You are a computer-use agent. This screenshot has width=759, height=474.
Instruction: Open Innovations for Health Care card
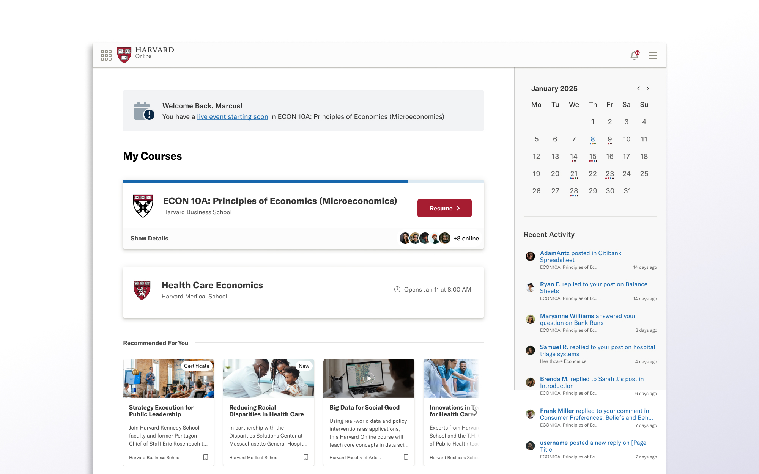pos(452,412)
